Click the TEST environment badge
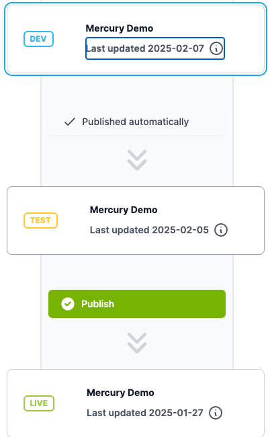This screenshot has height=437, width=270. 41,221
